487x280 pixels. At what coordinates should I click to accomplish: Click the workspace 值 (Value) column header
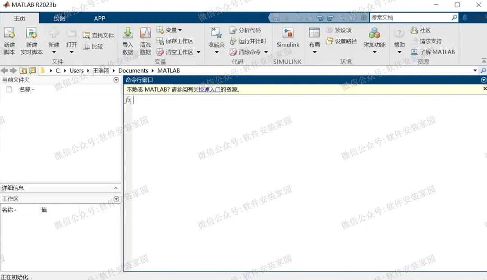point(44,210)
